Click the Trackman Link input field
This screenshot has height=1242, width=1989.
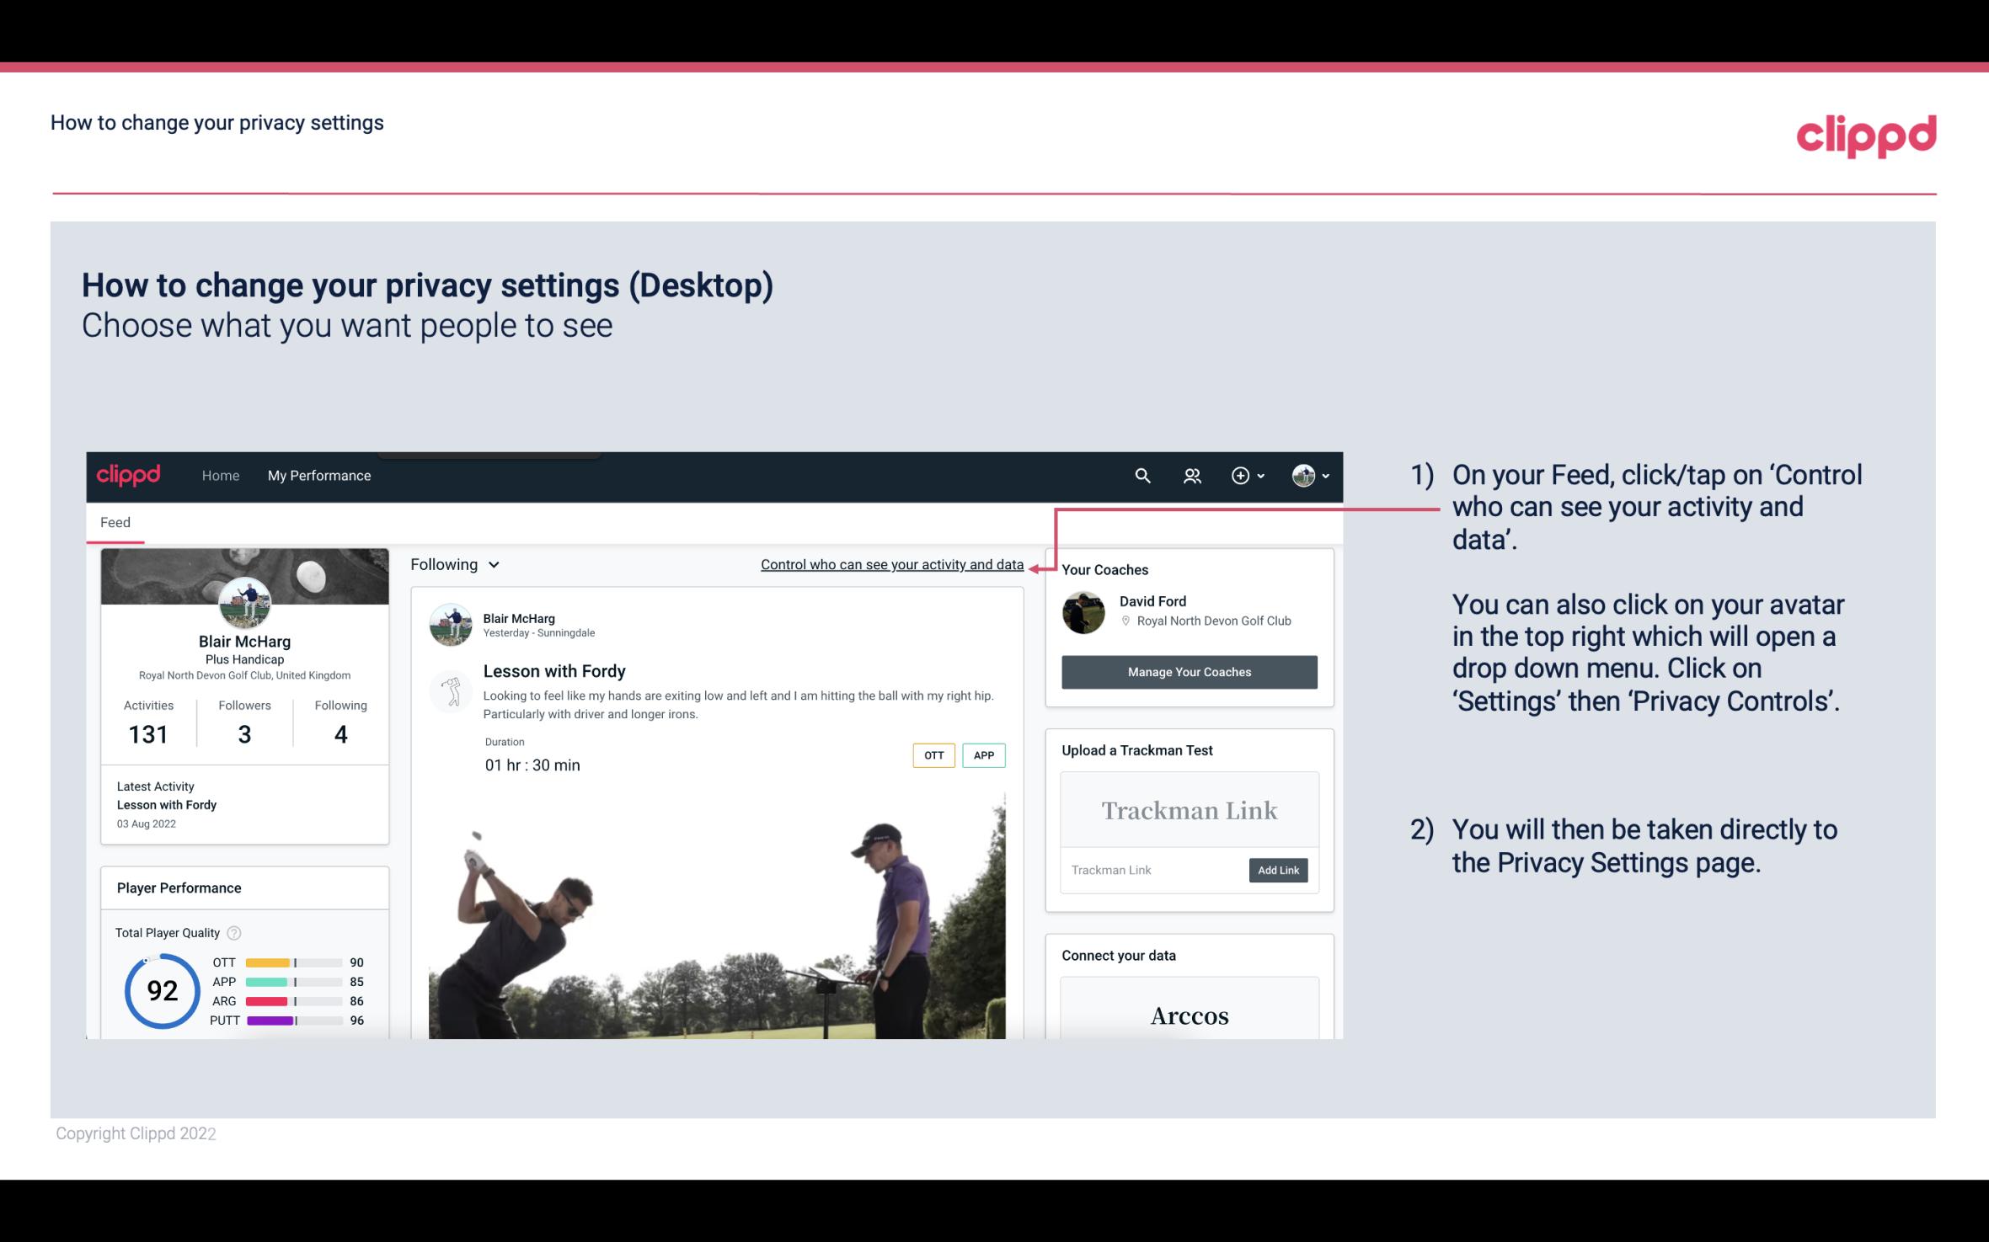[x=1153, y=868]
